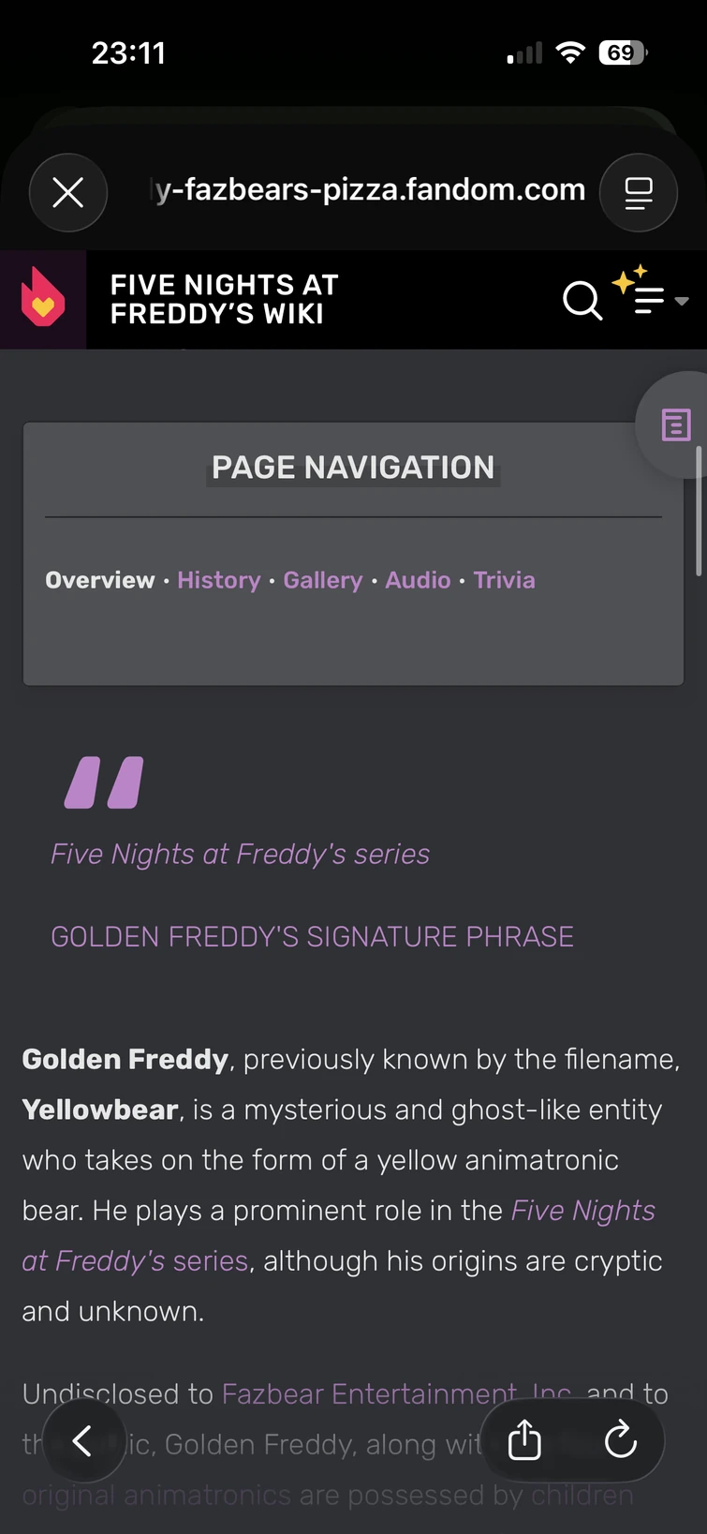Follow the Fazbear Entertainment link

click(x=368, y=1393)
